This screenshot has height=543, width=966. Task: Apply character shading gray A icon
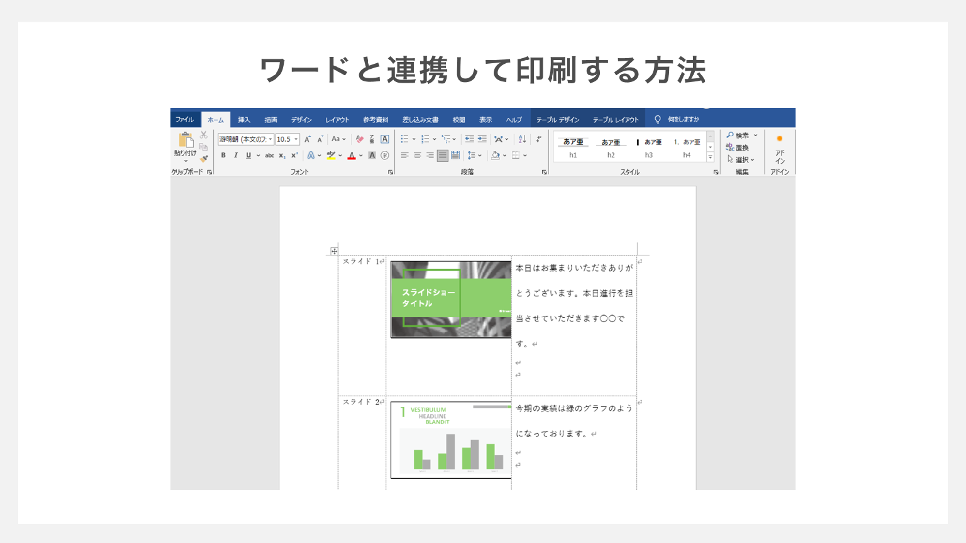point(372,156)
